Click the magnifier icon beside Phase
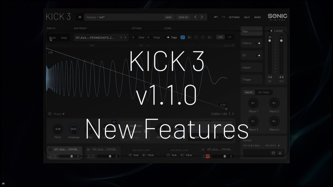Viewport: 333px width, 187px height. pos(50,114)
